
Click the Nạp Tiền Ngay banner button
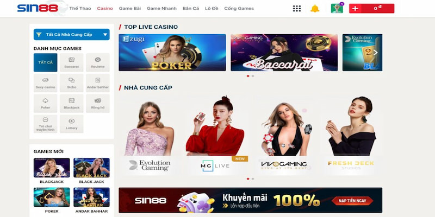click(x=352, y=201)
